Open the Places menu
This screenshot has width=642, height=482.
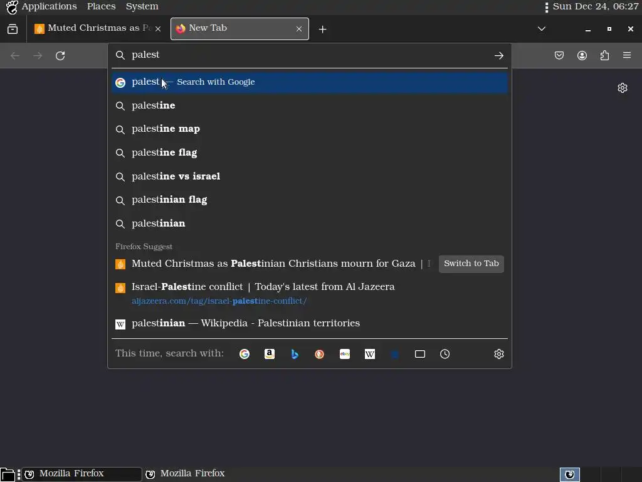[x=101, y=6]
